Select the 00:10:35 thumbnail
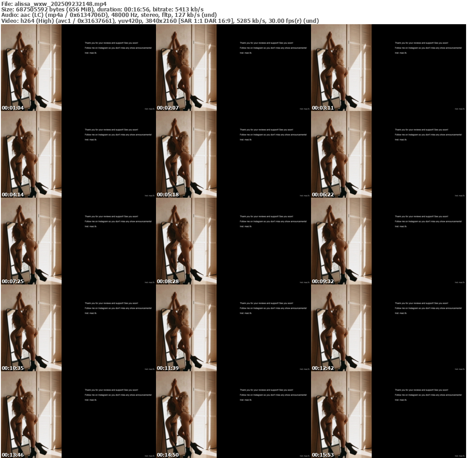The image size is (467, 458). (78, 328)
